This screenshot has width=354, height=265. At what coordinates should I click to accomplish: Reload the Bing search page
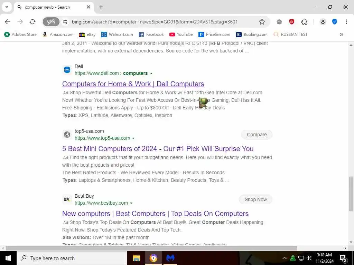[x=32, y=22]
